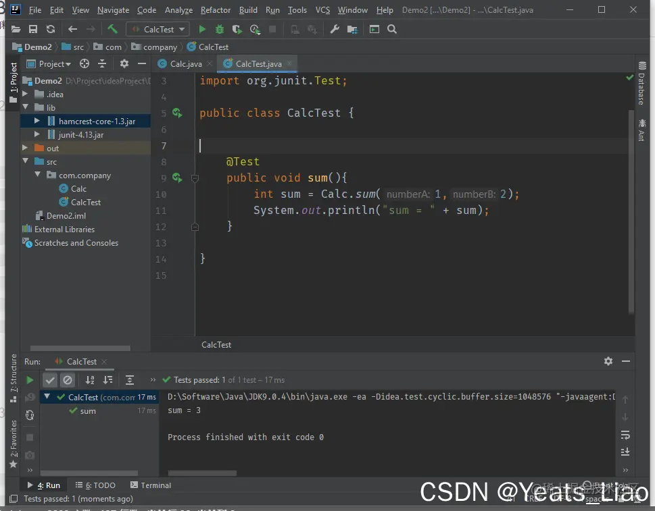Toggle the Database side tool window
The image size is (655, 511).
[x=641, y=82]
